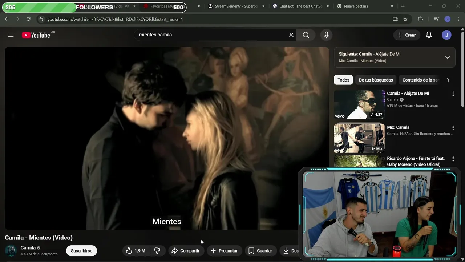Open Chrome profile avatar in toolbar
The height and width of the screenshot is (262, 465).
click(x=448, y=19)
